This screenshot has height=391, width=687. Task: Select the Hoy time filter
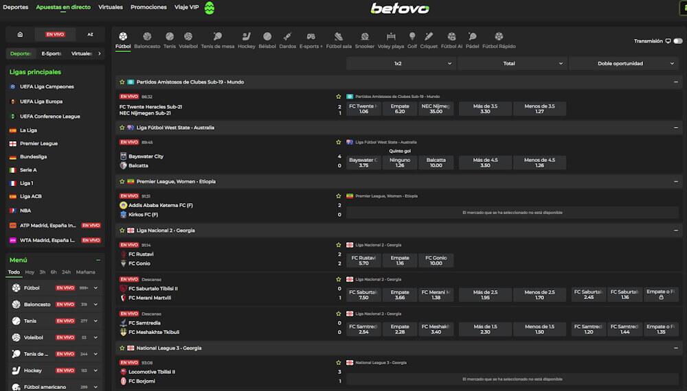pyautogui.click(x=30, y=272)
